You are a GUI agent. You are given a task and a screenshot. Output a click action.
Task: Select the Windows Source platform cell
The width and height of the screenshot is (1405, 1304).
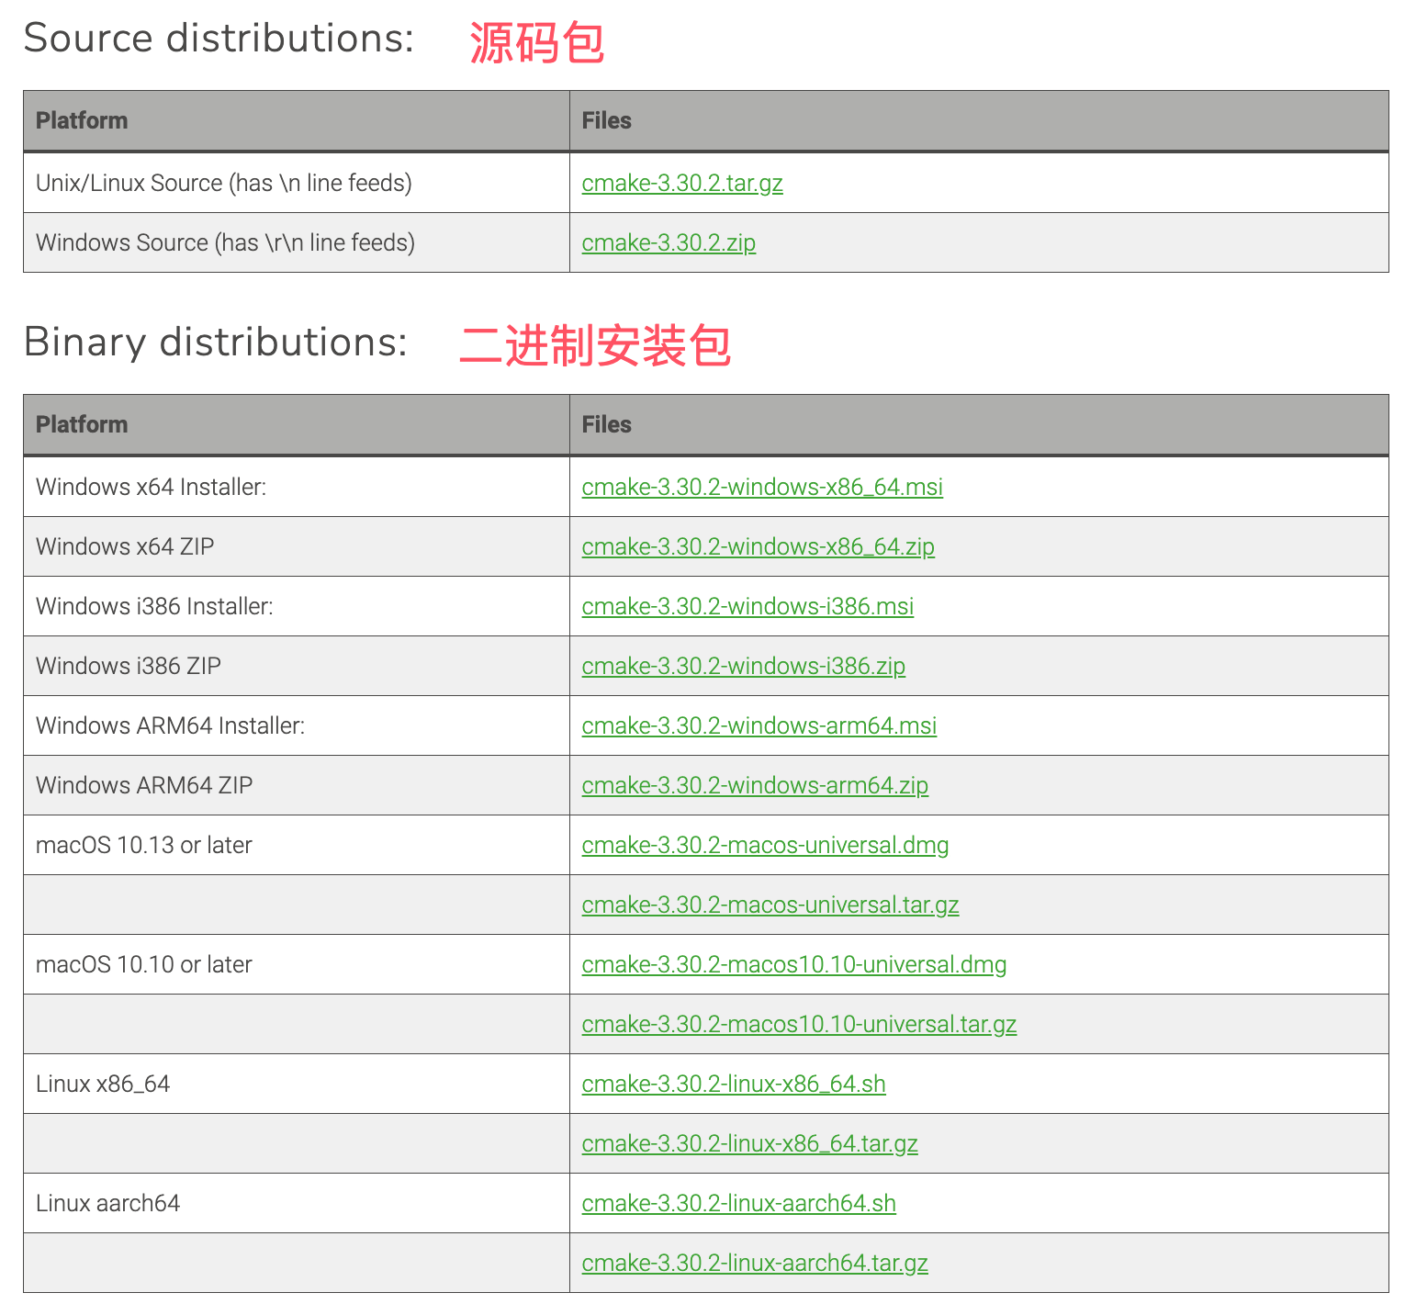pyautogui.click(x=224, y=242)
